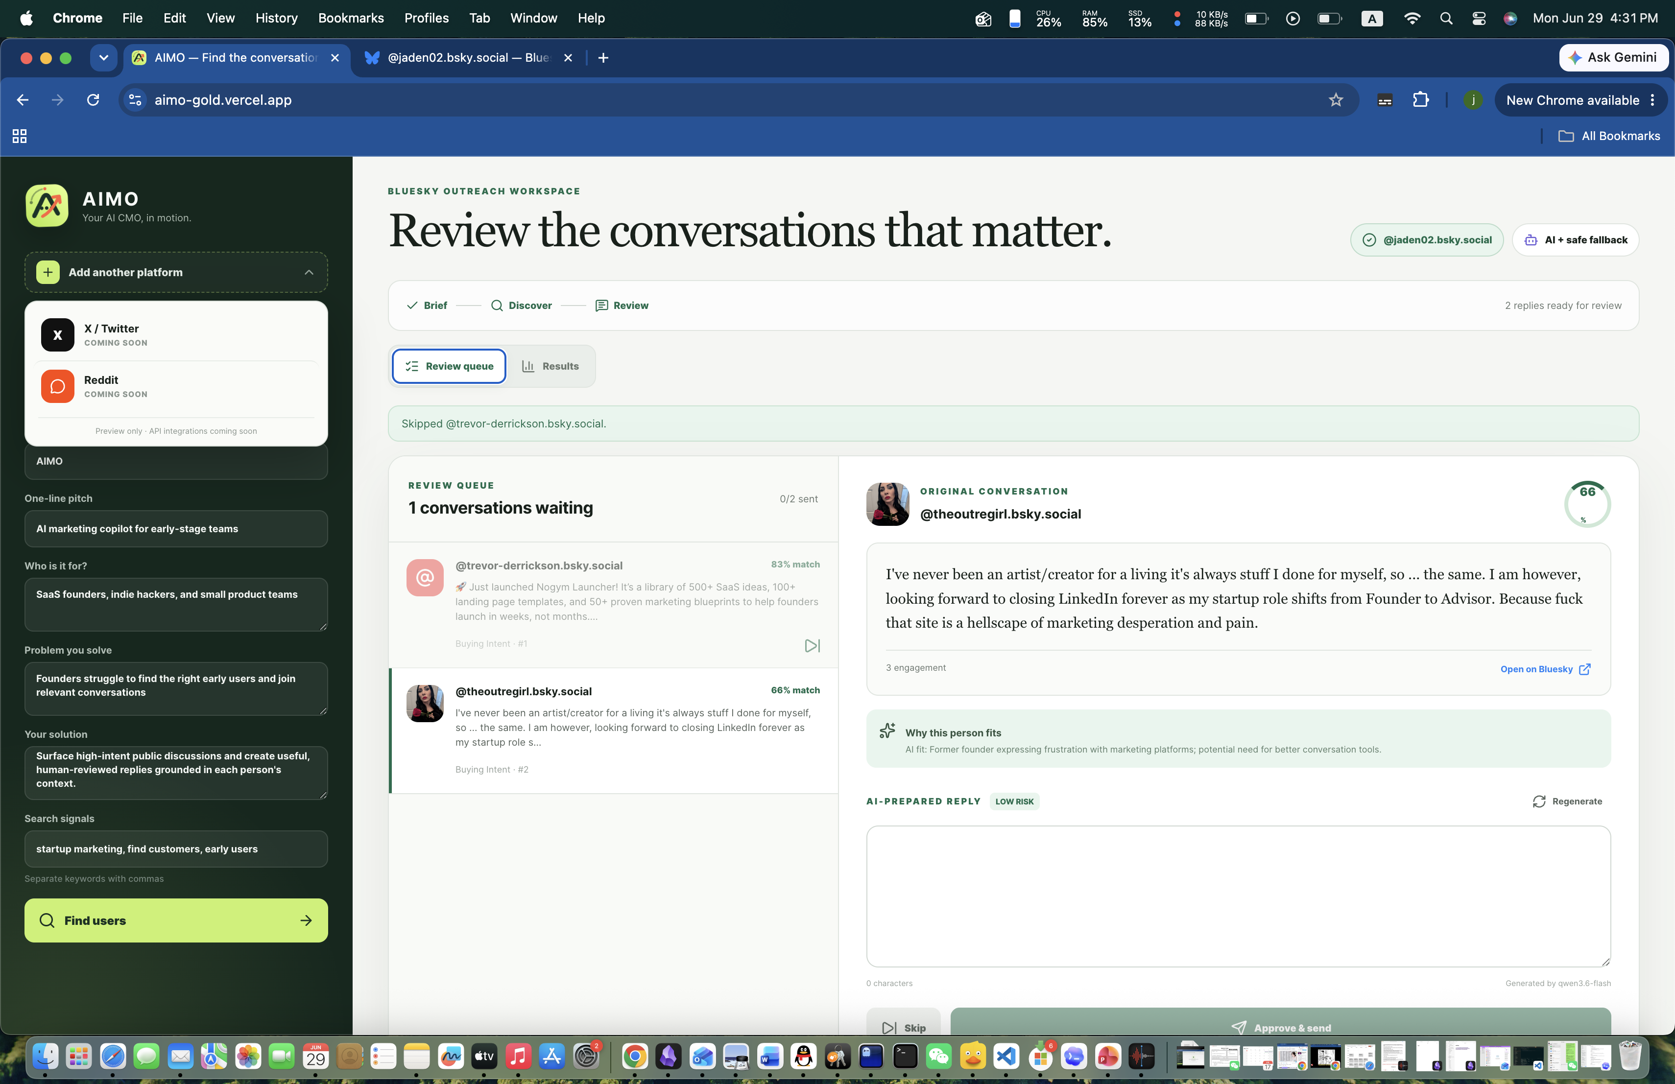Open the Chrome tab search dropdown
This screenshot has height=1084, width=1675.
coord(103,58)
